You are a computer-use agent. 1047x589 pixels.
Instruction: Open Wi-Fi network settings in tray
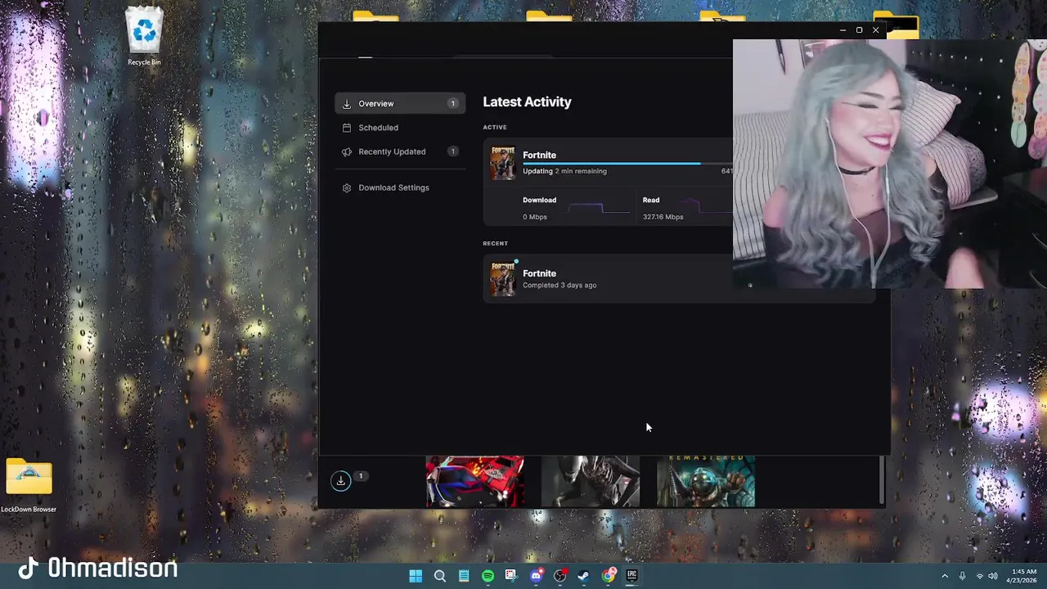(979, 576)
